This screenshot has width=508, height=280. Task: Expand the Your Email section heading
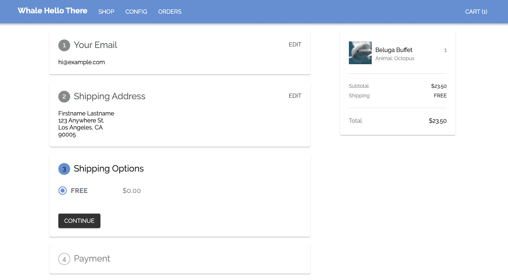(x=96, y=45)
